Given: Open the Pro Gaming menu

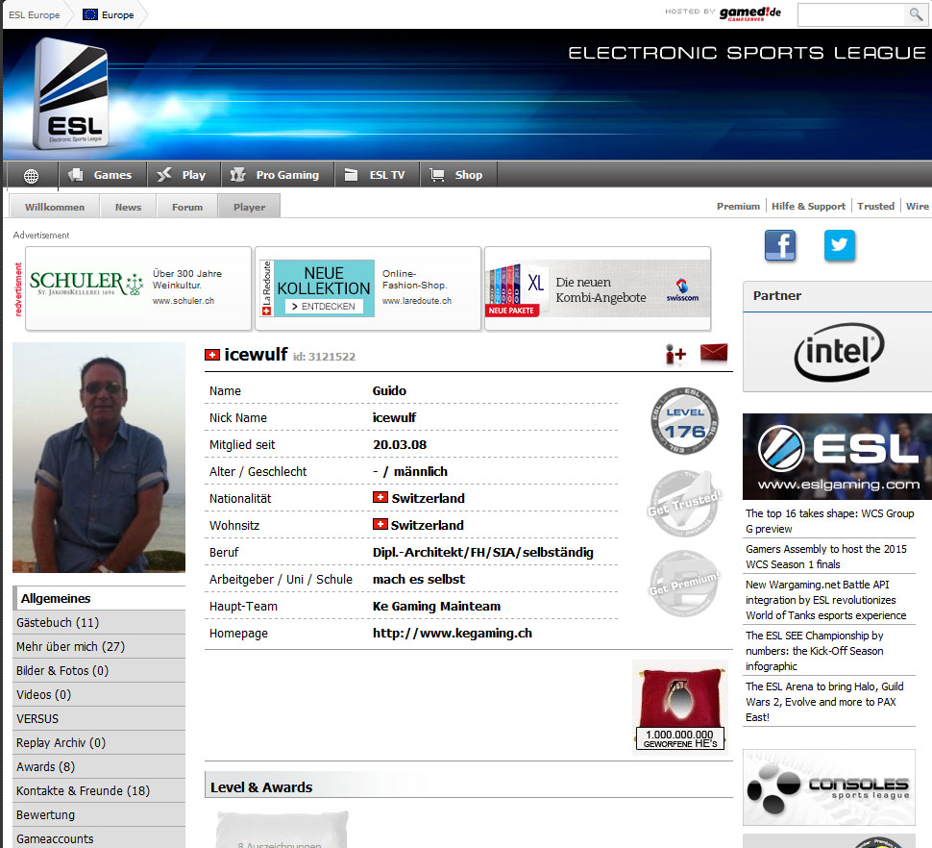Looking at the screenshot, I should (x=277, y=175).
